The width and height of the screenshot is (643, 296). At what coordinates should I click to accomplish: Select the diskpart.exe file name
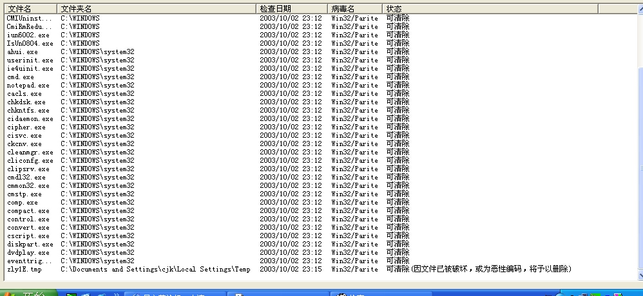tap(30, 244)
